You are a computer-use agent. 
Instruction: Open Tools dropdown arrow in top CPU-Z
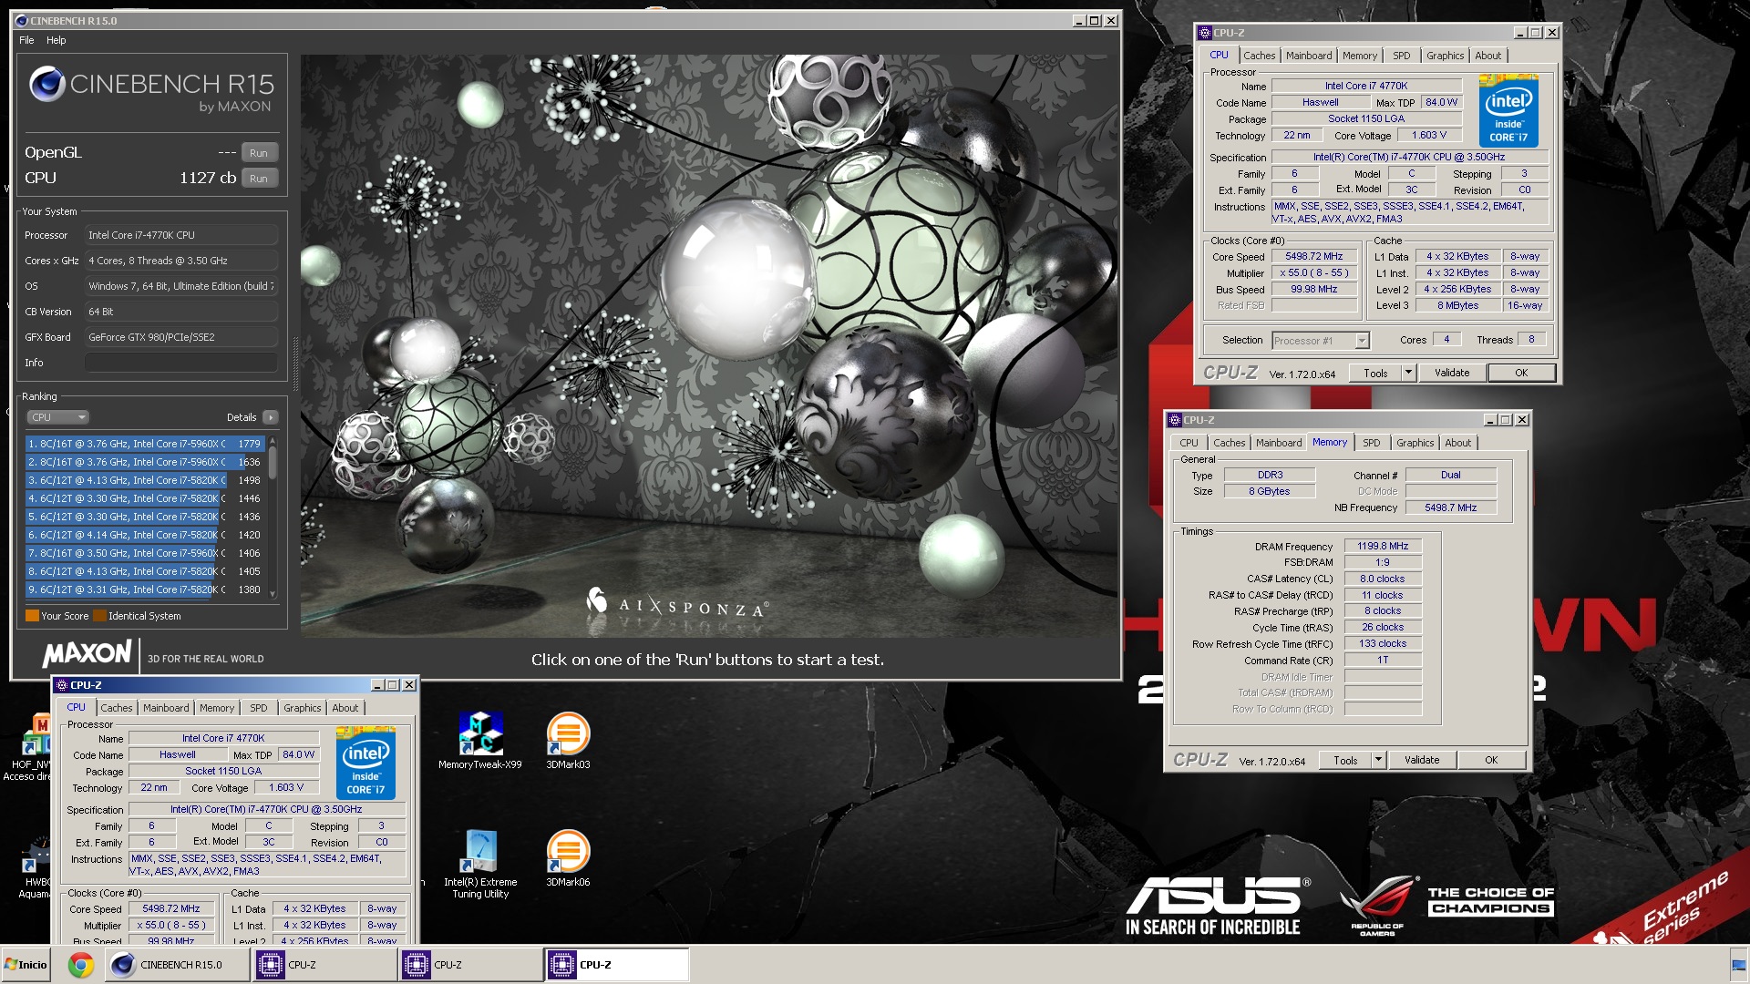point(1408,373)
